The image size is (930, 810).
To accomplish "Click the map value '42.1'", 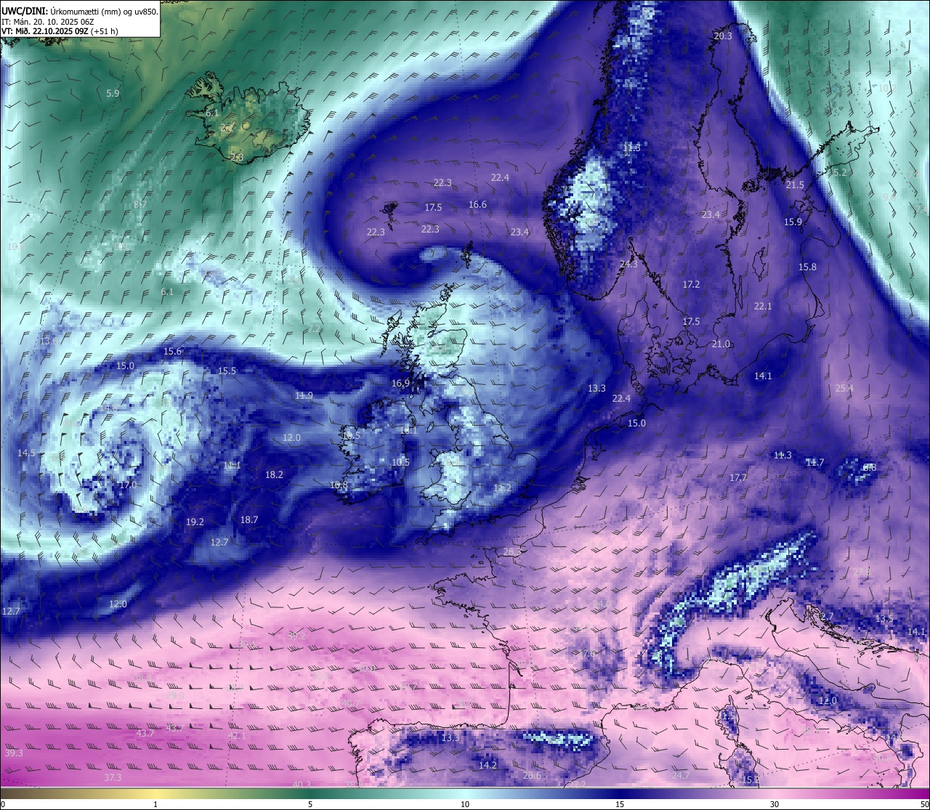I will [x=237, y=735].
